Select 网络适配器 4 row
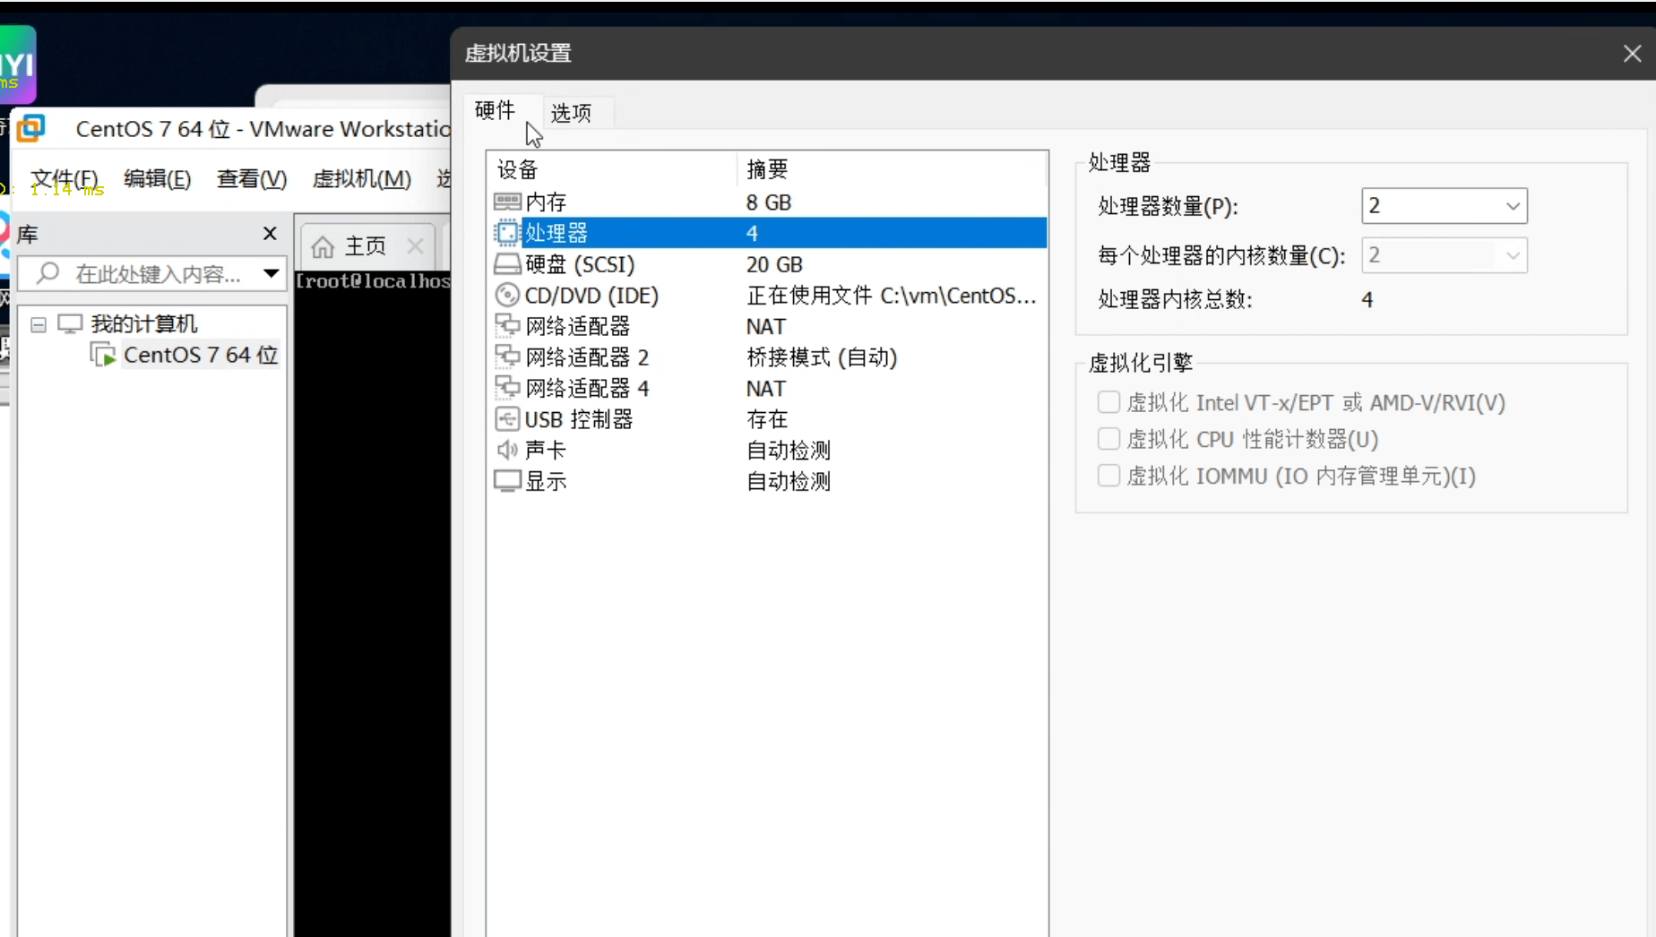 (x=768, y=388)
